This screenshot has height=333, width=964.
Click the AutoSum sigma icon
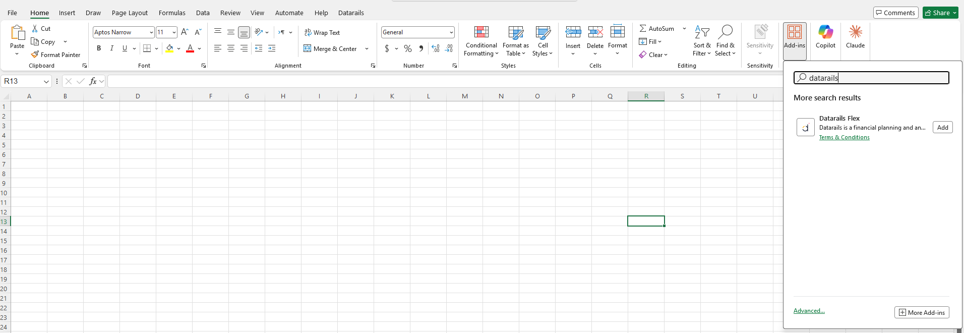tap(643, 29)
